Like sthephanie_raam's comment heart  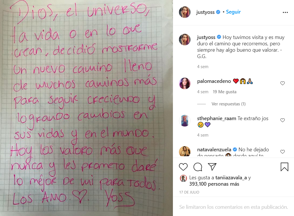coord(282,120)
